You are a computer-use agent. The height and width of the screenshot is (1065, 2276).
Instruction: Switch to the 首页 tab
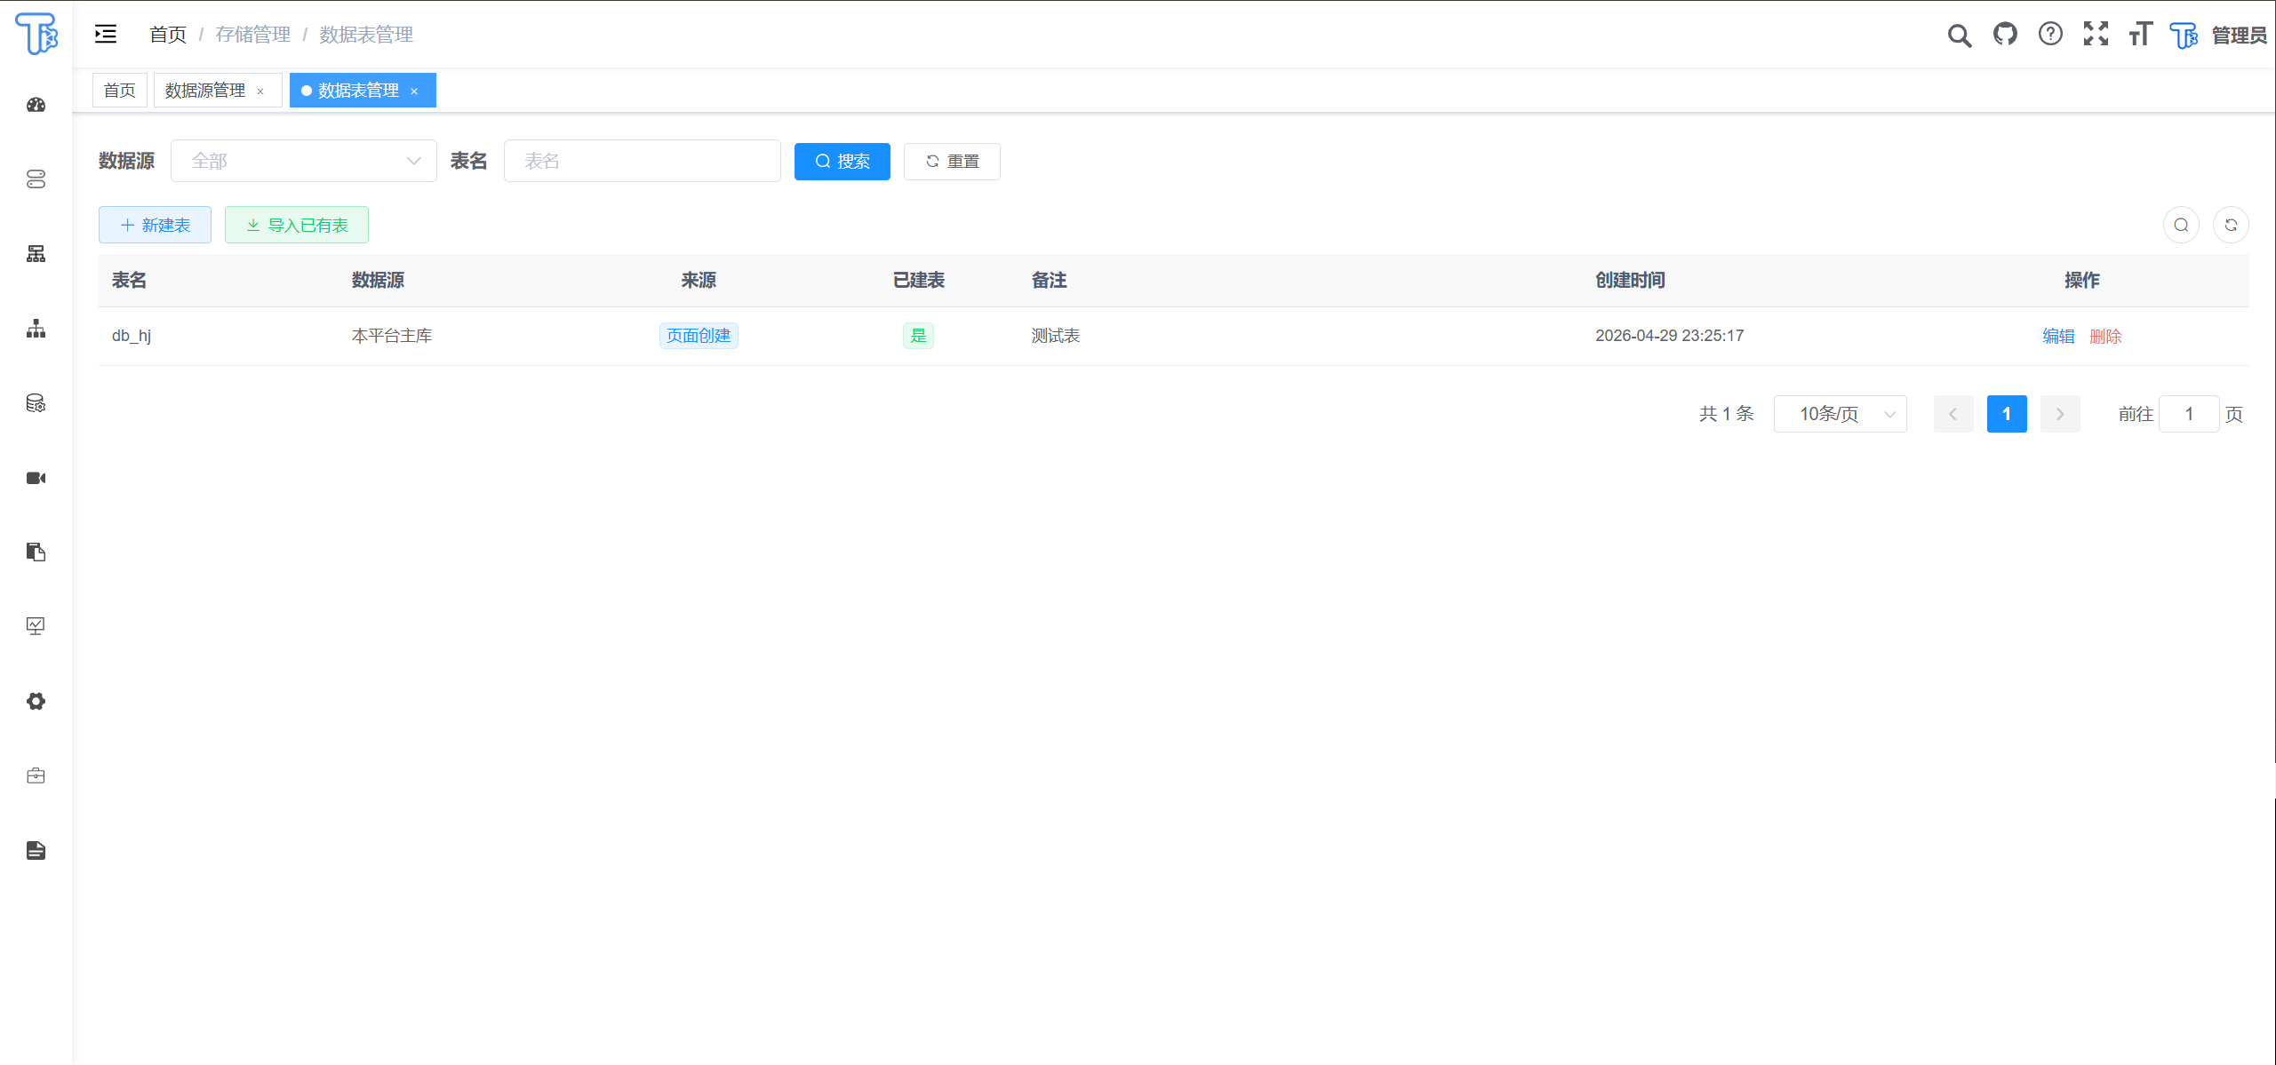(120, 91)
